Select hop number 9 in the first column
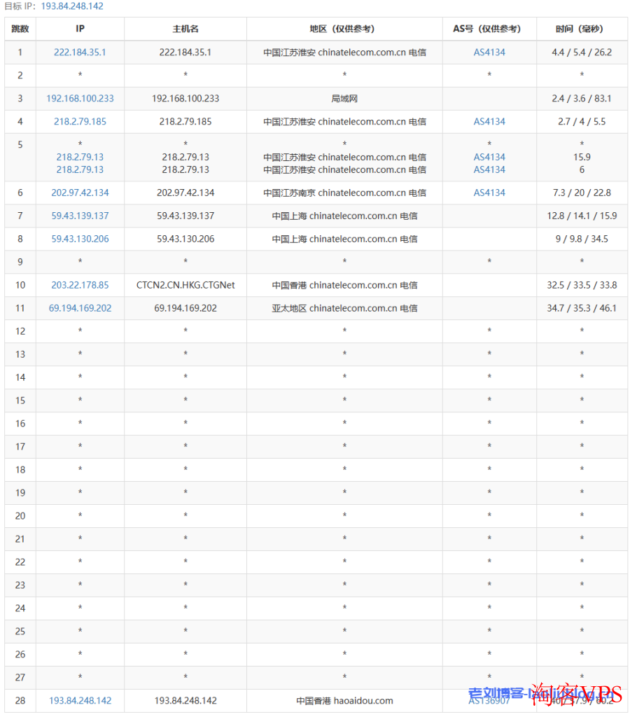Image resolution: width=630 pixels, height=717 pixels. point(20,262)
